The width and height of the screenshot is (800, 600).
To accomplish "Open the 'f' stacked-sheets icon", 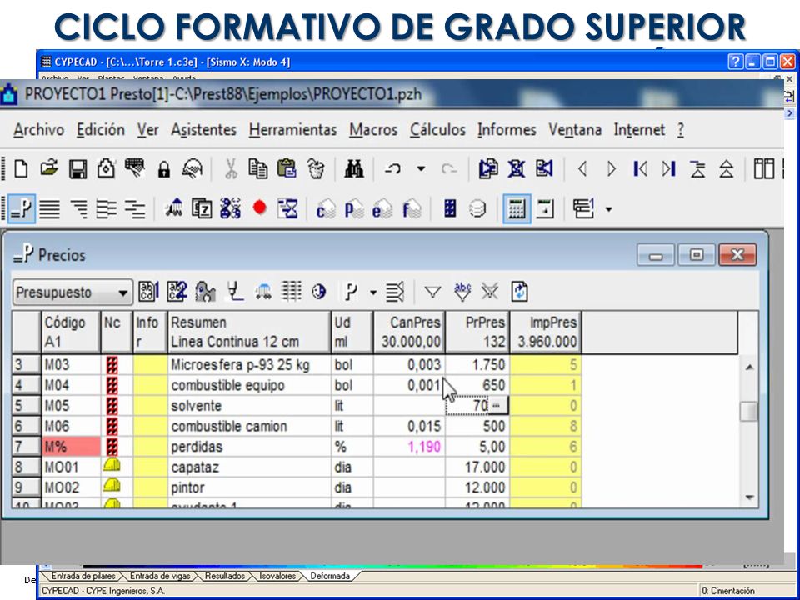I will (412, 209).
